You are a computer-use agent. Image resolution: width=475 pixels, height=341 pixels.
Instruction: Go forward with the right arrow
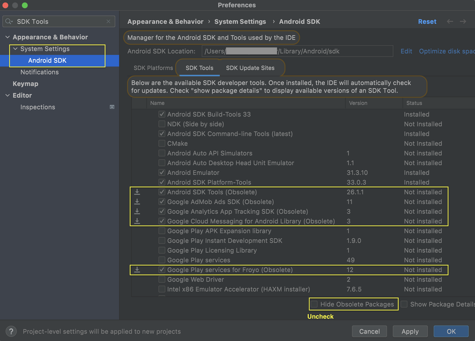pyautogui.click(x=463, y=22)
